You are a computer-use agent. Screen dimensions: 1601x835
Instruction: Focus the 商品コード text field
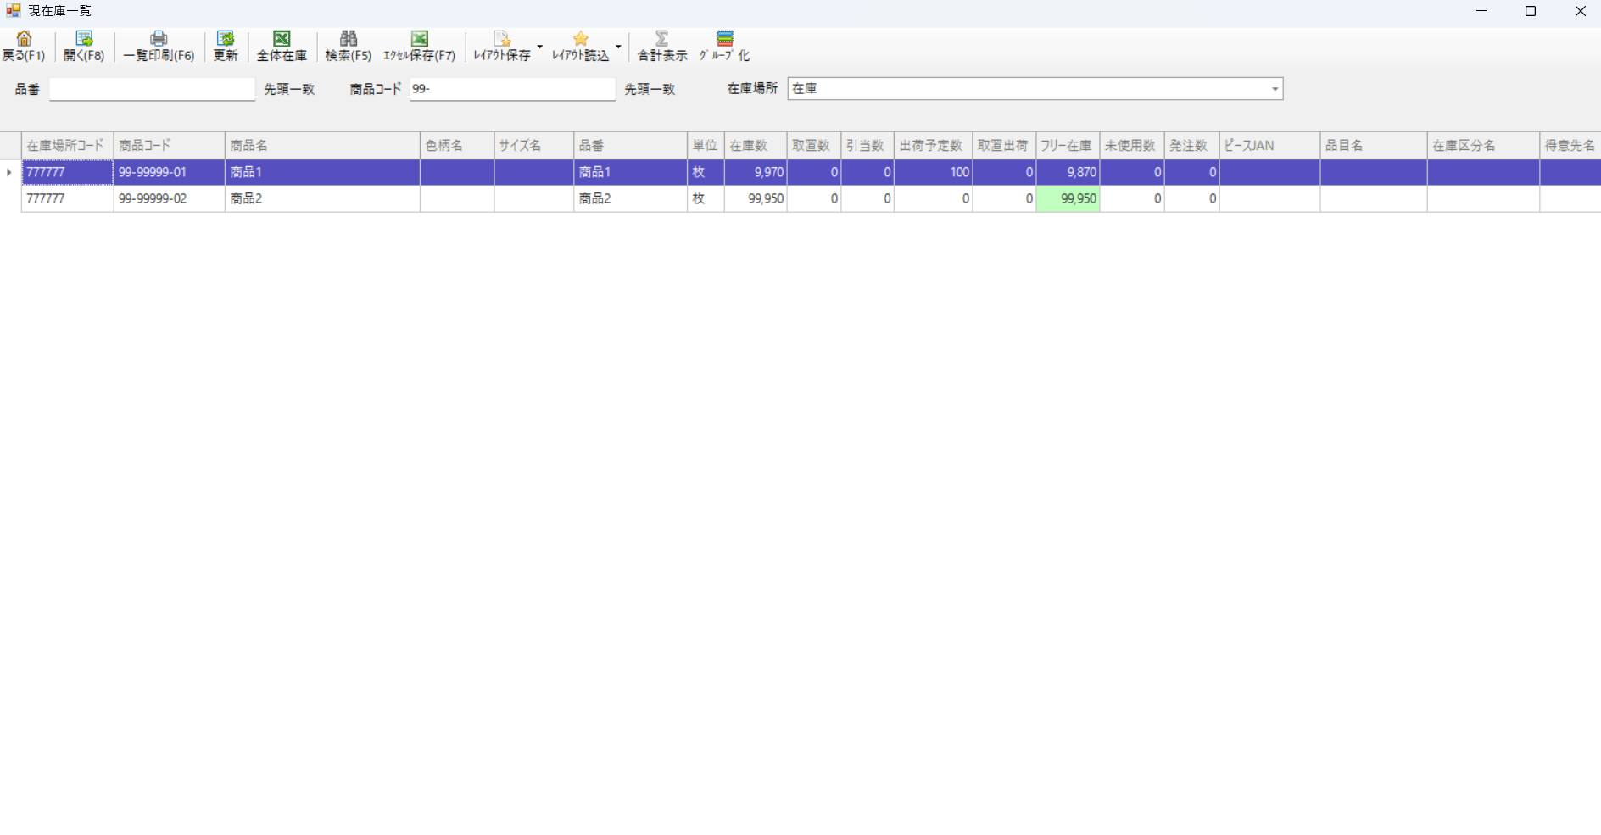tap(512, 89)
